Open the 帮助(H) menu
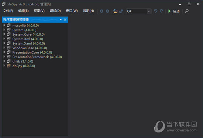The width and height of the screenshot is (203, 138). pos(89,11)
